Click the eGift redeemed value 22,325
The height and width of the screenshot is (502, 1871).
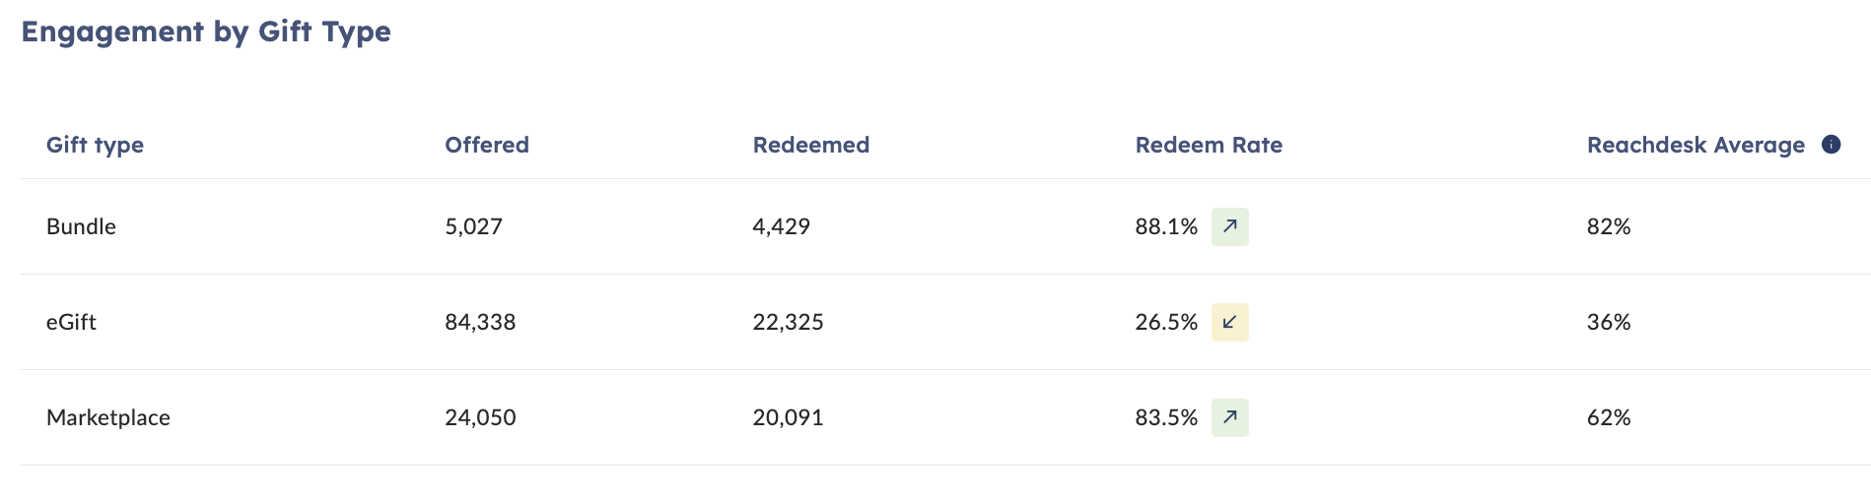tap(788, 322)
